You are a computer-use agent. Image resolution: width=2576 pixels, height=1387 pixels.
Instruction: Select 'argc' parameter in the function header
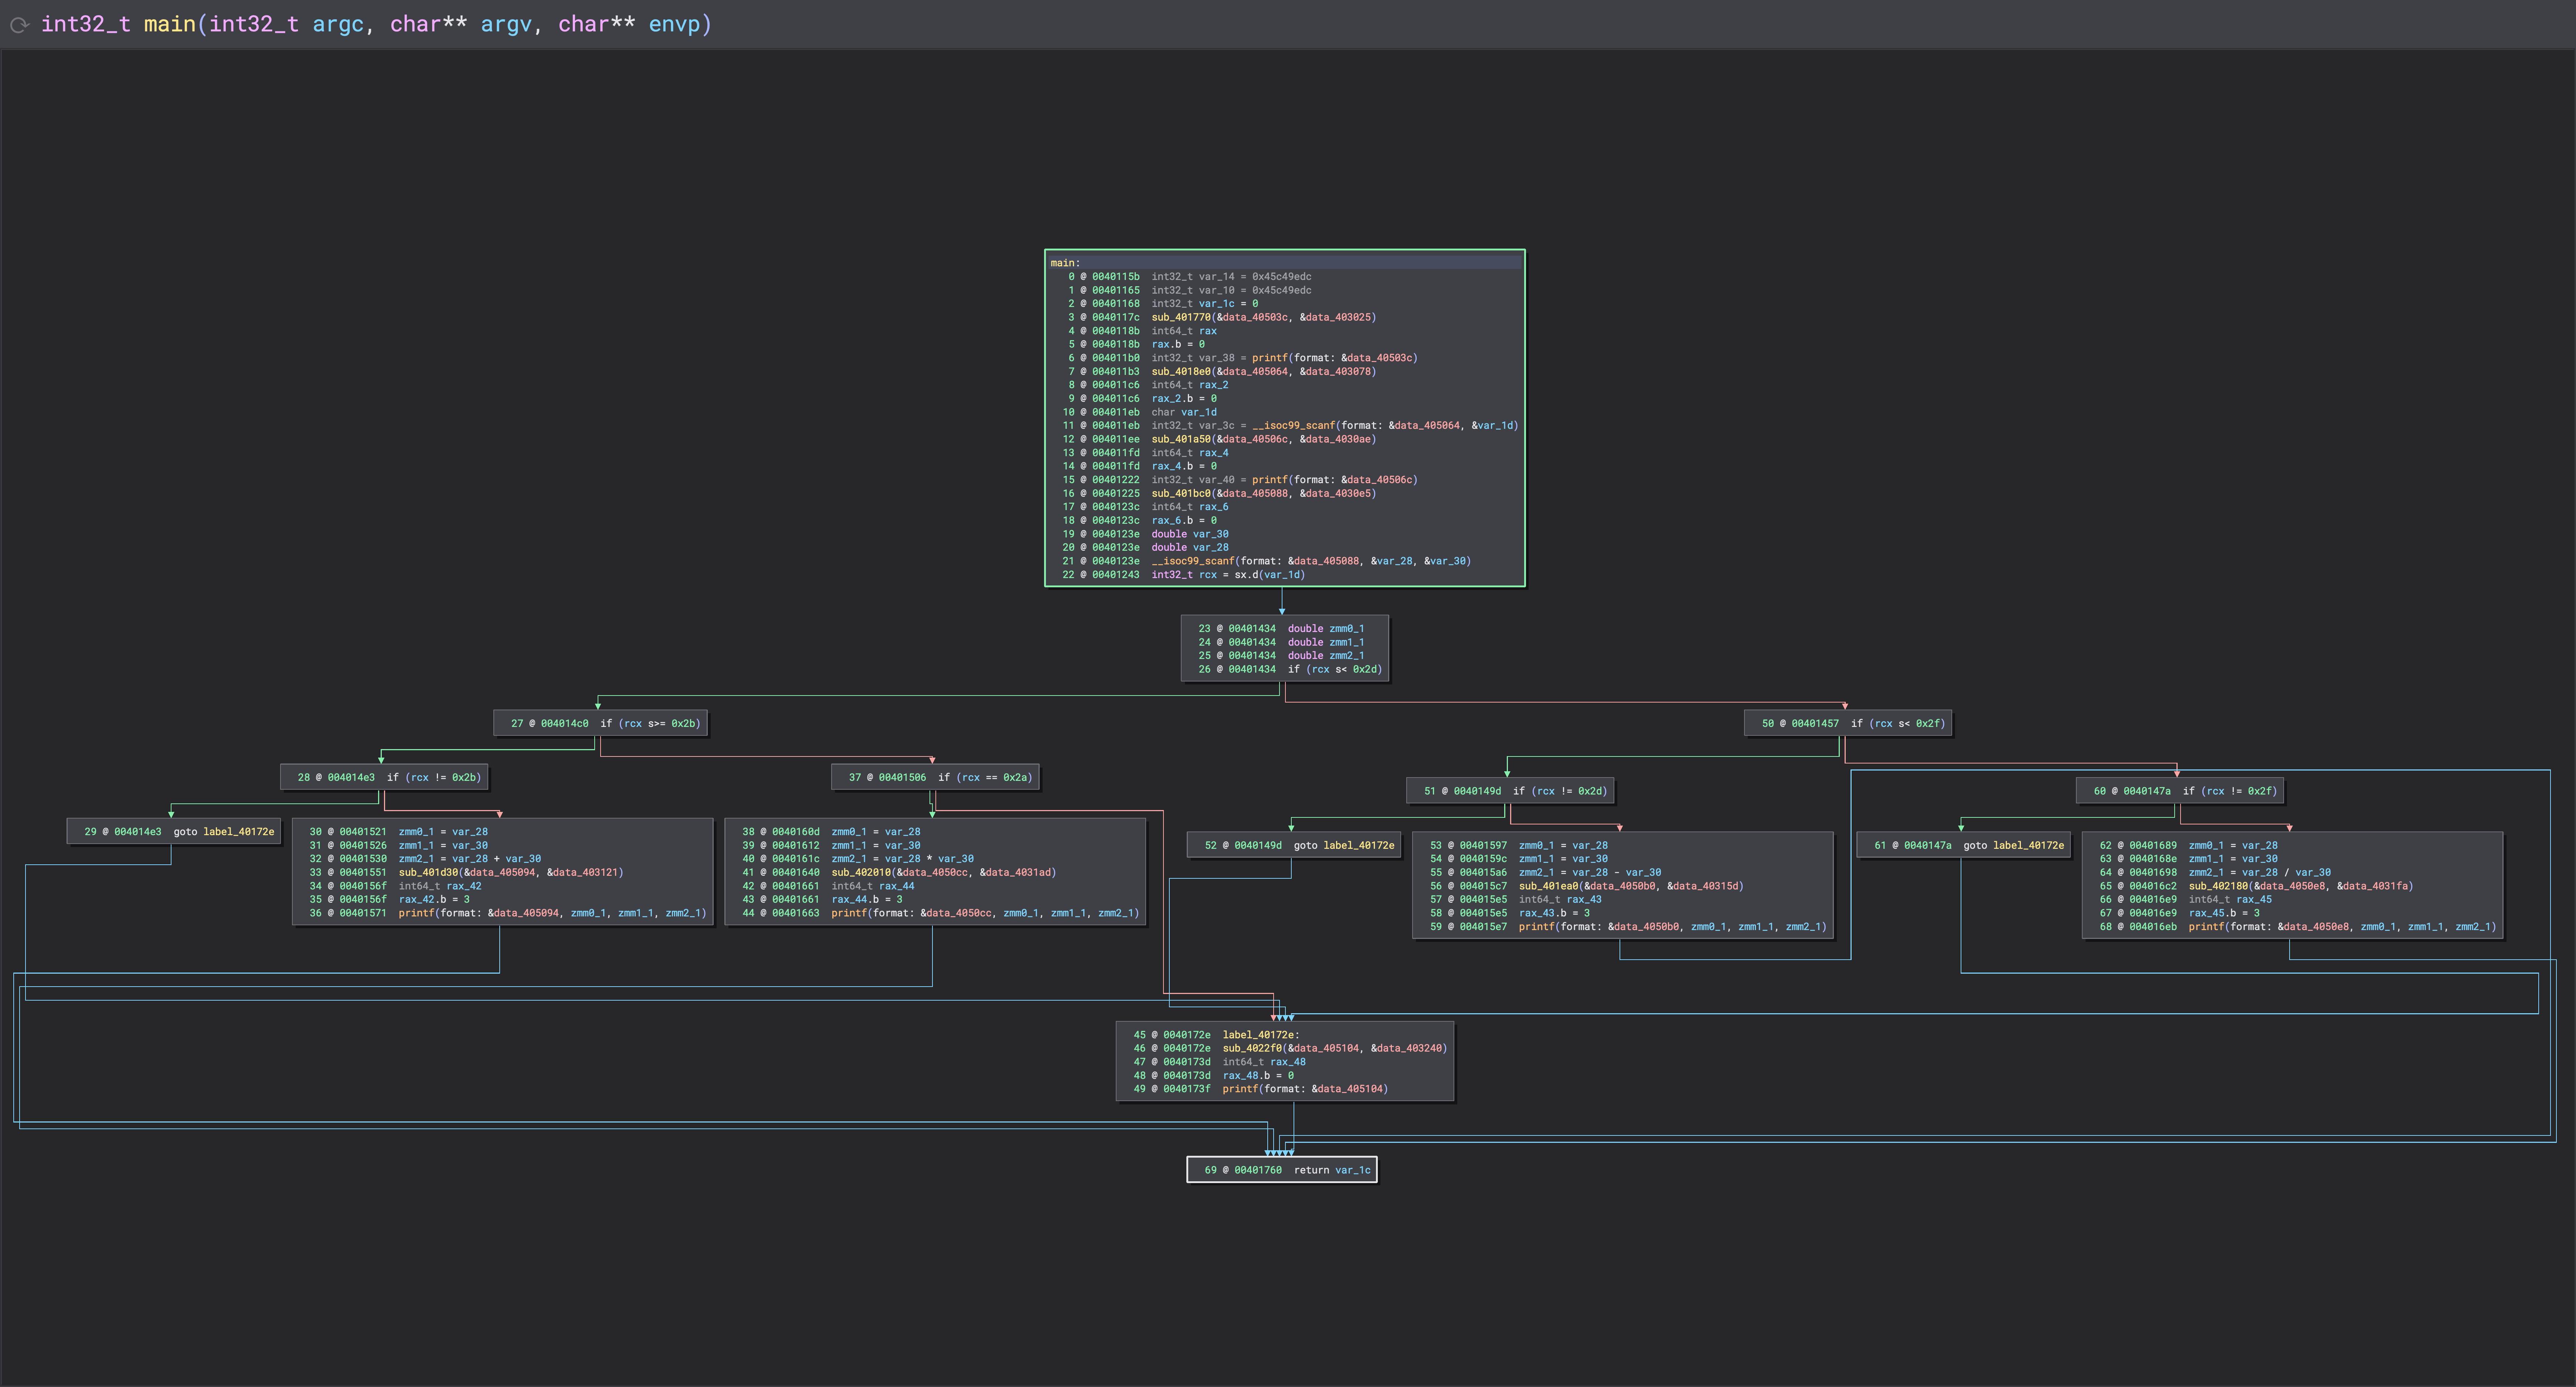[x=338, y=24]
